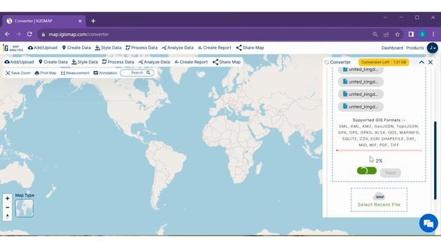Viewport: 441px width, 248px height.
Task: Click the 2% upload progress text
Action: point(379,161)
